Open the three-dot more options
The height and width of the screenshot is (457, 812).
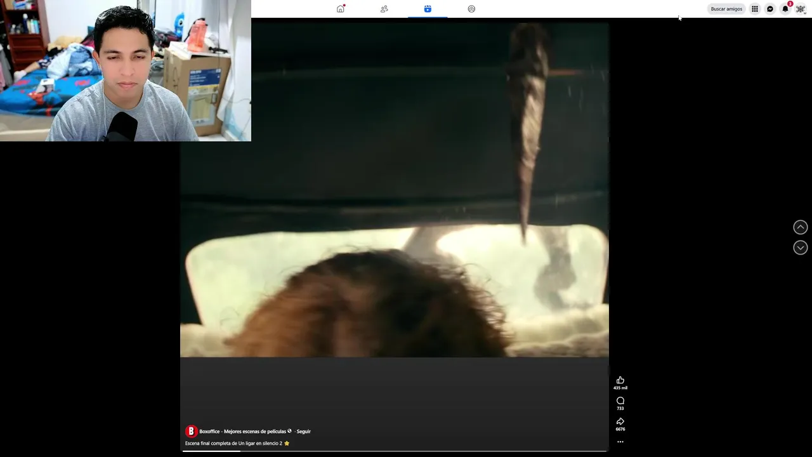point(620,442)
